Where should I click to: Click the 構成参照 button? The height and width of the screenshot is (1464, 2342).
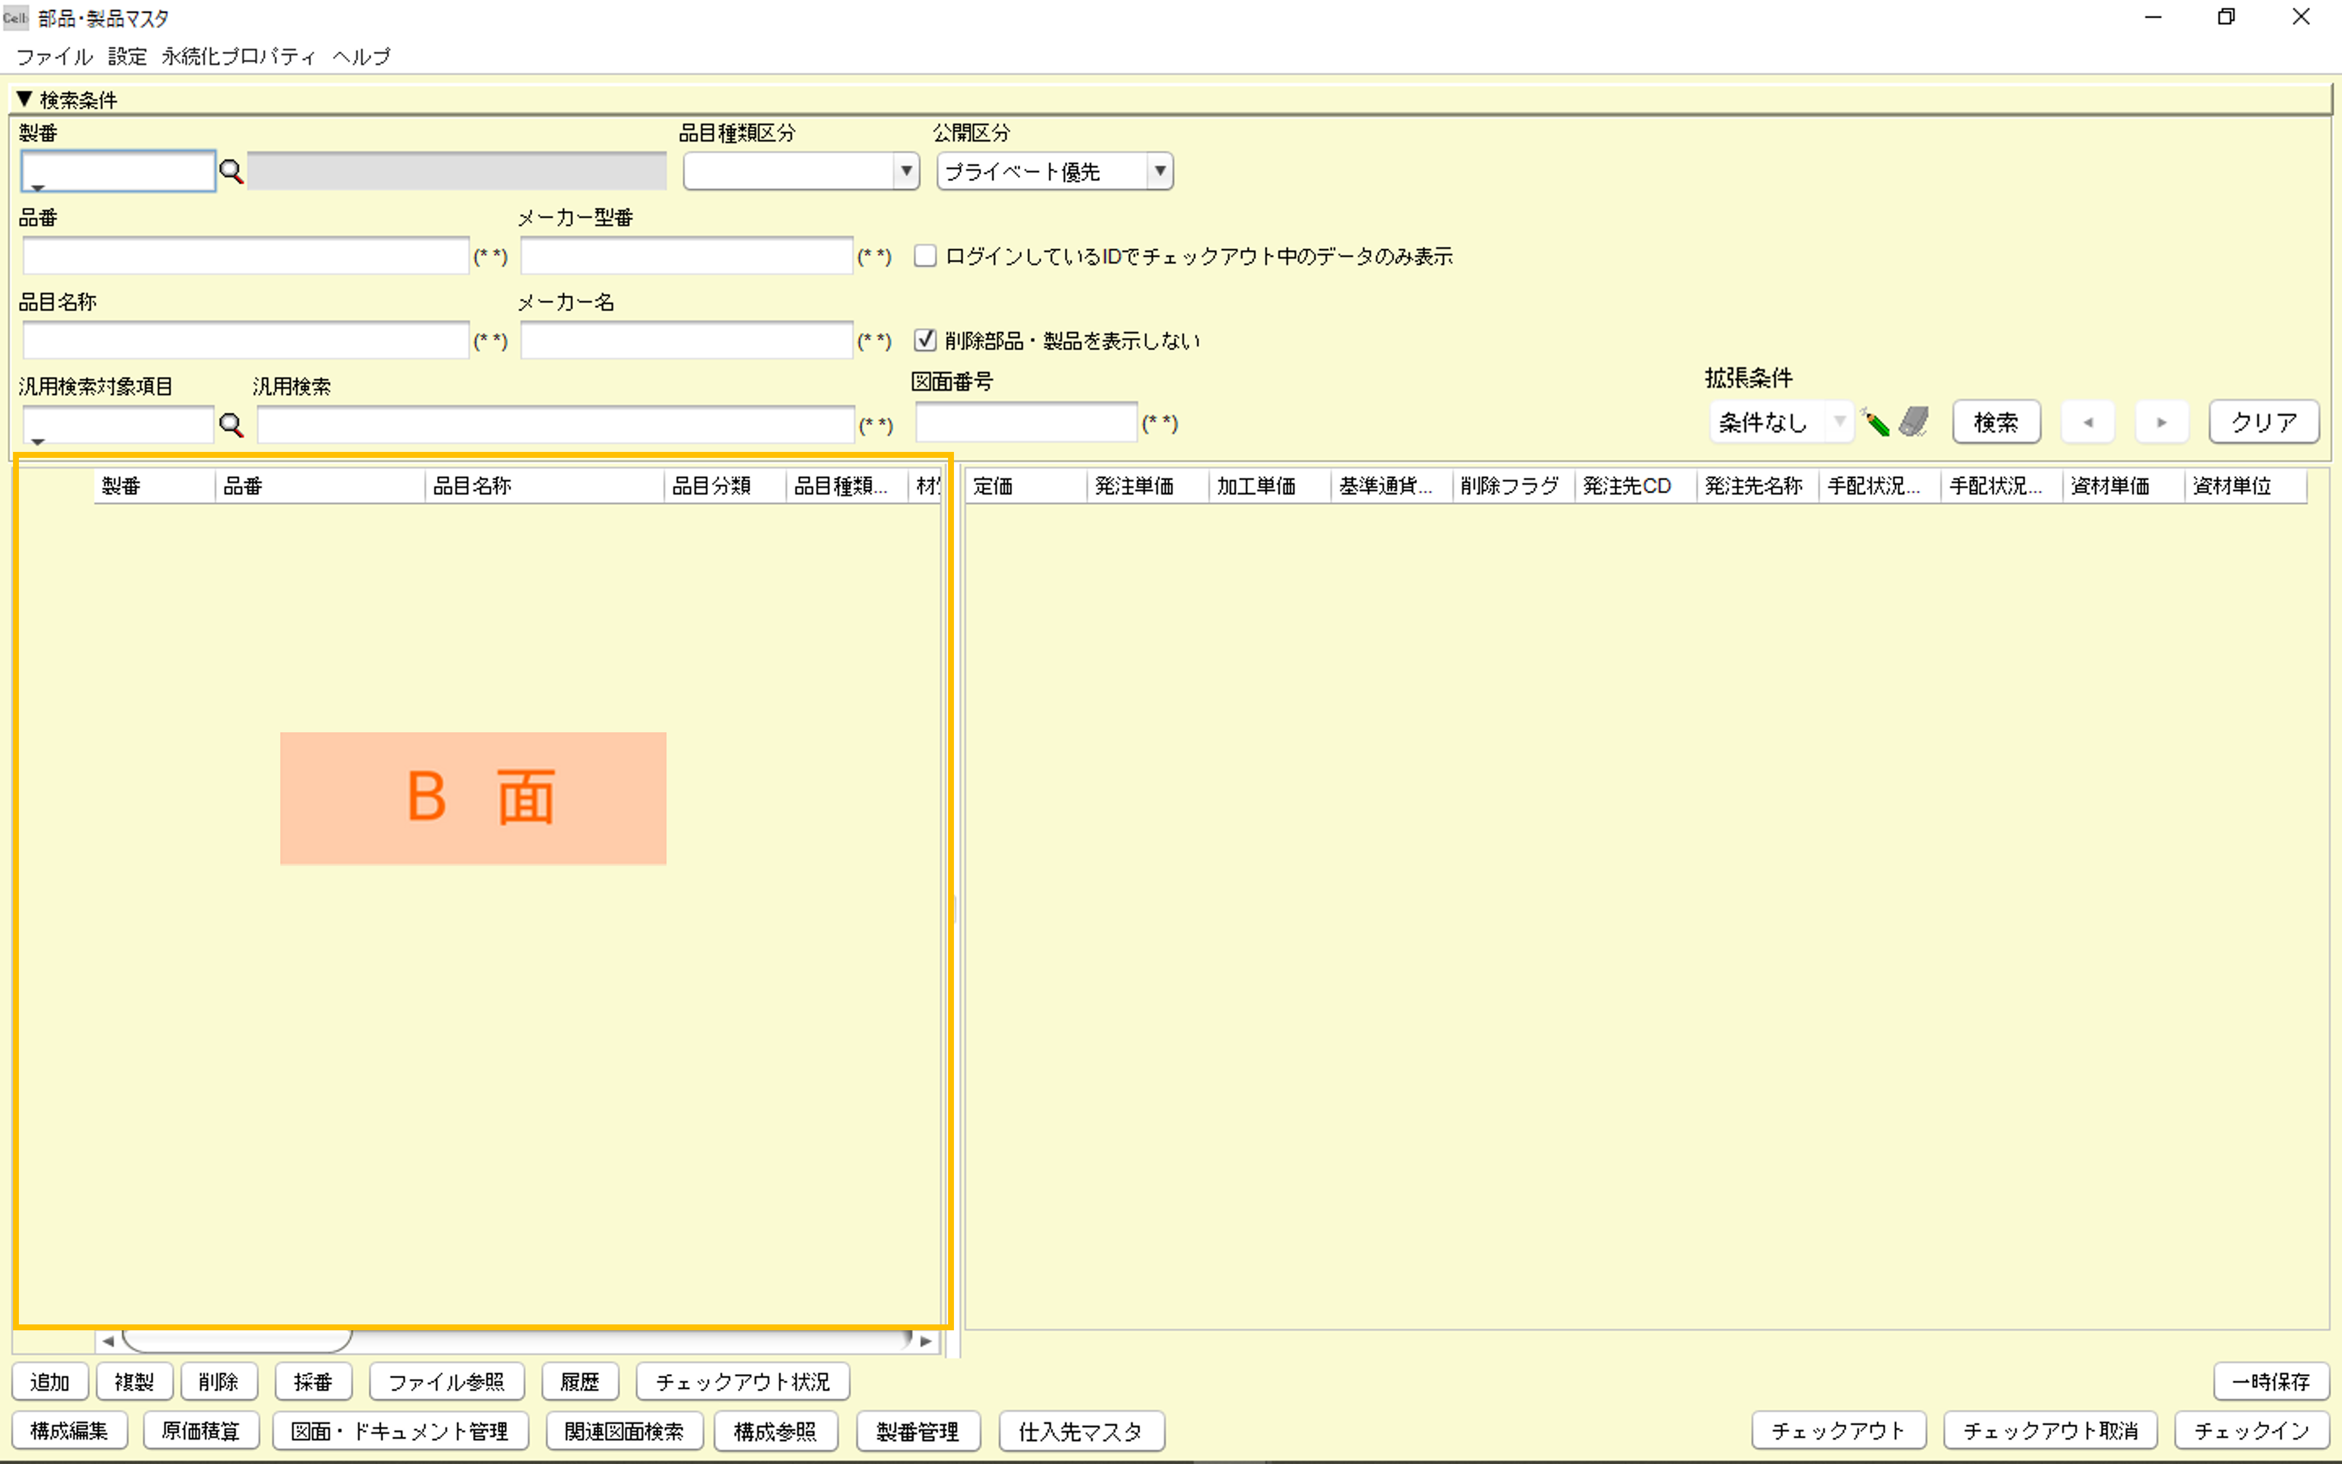775,1431
